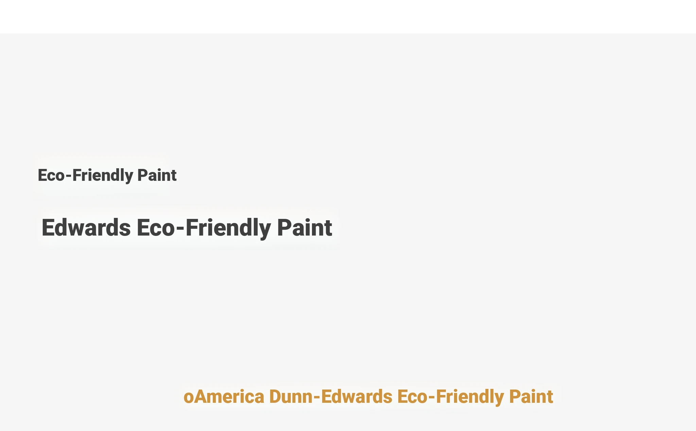Image resolution: width=696 pixels, height=431 pixels.
Task: Click 'Paint' at end of orange link
Action: tap(531, 397)
